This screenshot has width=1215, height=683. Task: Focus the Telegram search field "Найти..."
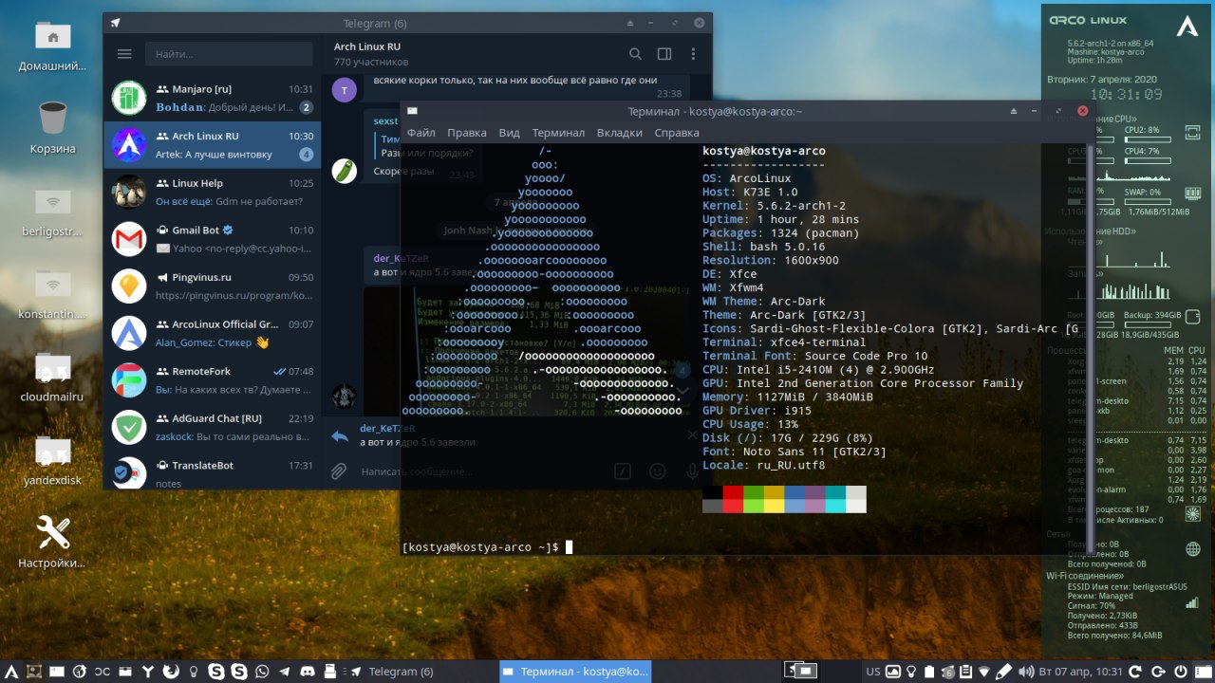coord(229,54)
